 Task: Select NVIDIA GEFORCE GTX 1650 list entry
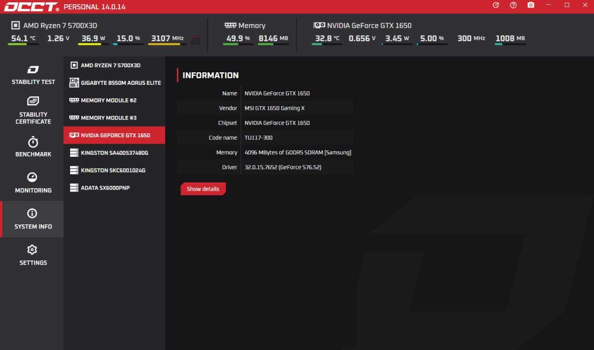114,135
